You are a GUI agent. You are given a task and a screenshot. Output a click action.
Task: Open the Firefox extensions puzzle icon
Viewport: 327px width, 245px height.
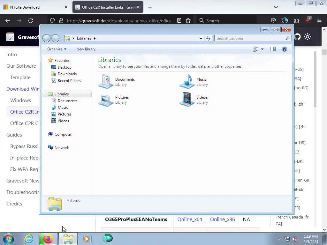point(296,21)
